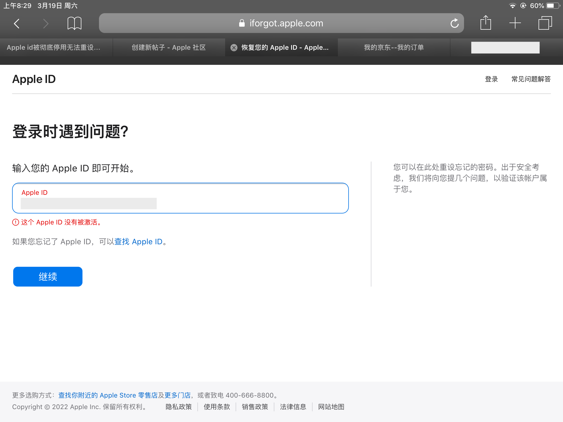Switch to 创建新帖子 - Apple 社区 tab
Screen dimensions: 563x422
pyautogui.click(x=169, y=48)
